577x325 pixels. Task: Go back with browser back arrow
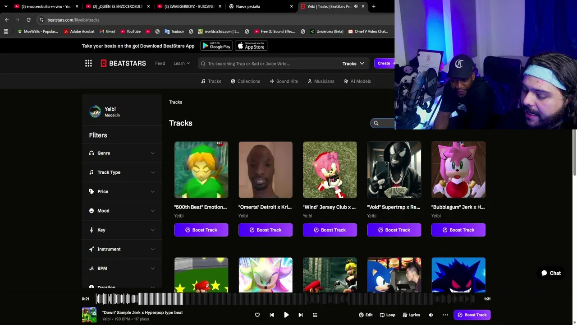(x=7, y=20)
